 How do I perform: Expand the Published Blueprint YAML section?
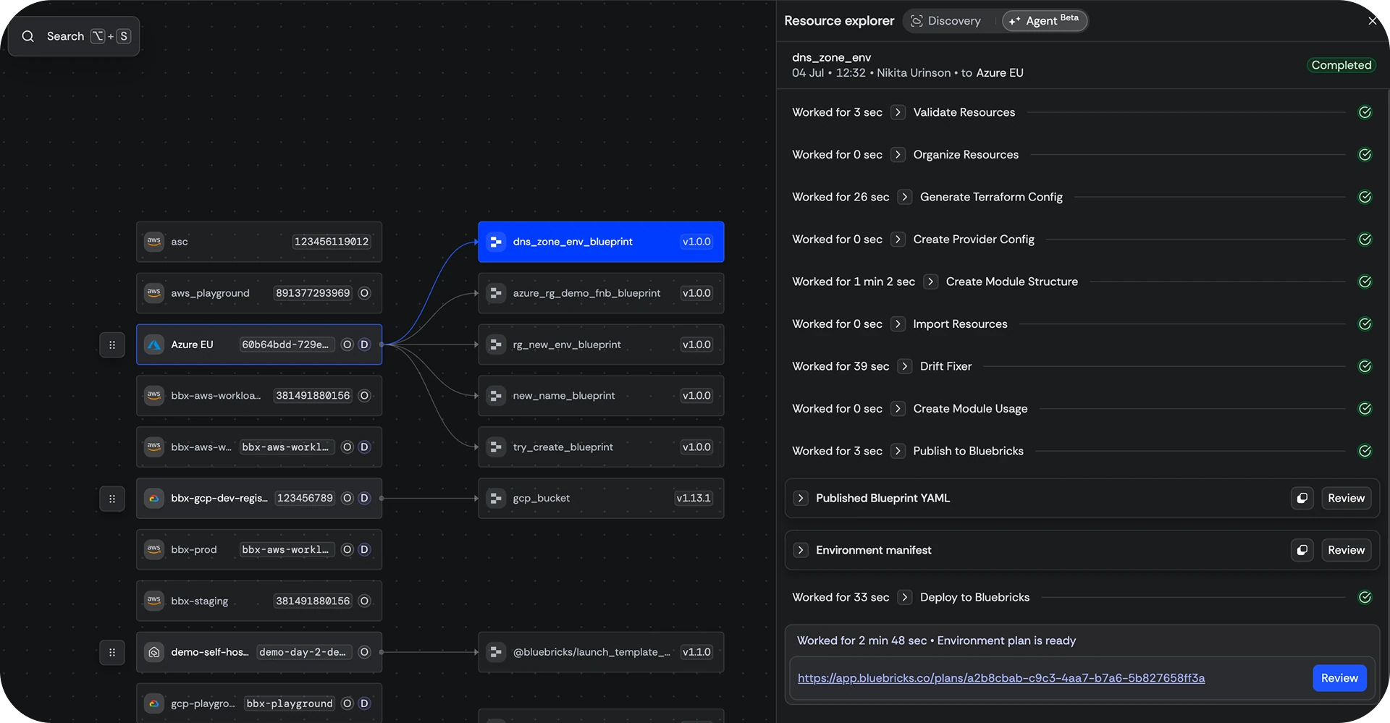[800, 498]
